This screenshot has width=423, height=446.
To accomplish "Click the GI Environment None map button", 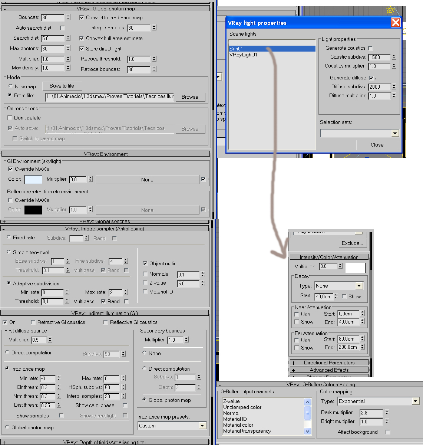I will (147, 180).
